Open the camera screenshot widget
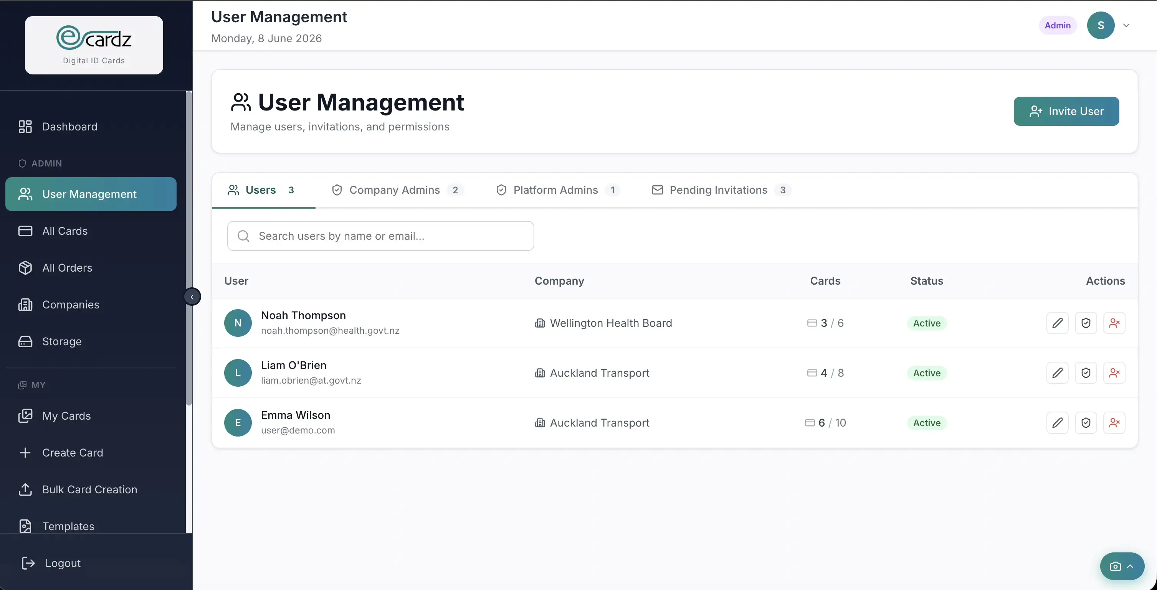Viewport: 1157px width, 590px height. pos(1115,566)
